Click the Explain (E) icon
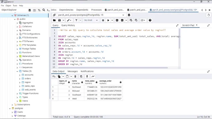The height and width of the screenshot is (119, 212). point(117,20)
